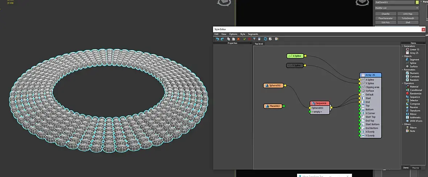Image resolution: width=428 pixels, height=177 pixels.
Task: Collapse the Objects group
Action: click(x=402, y=56)
